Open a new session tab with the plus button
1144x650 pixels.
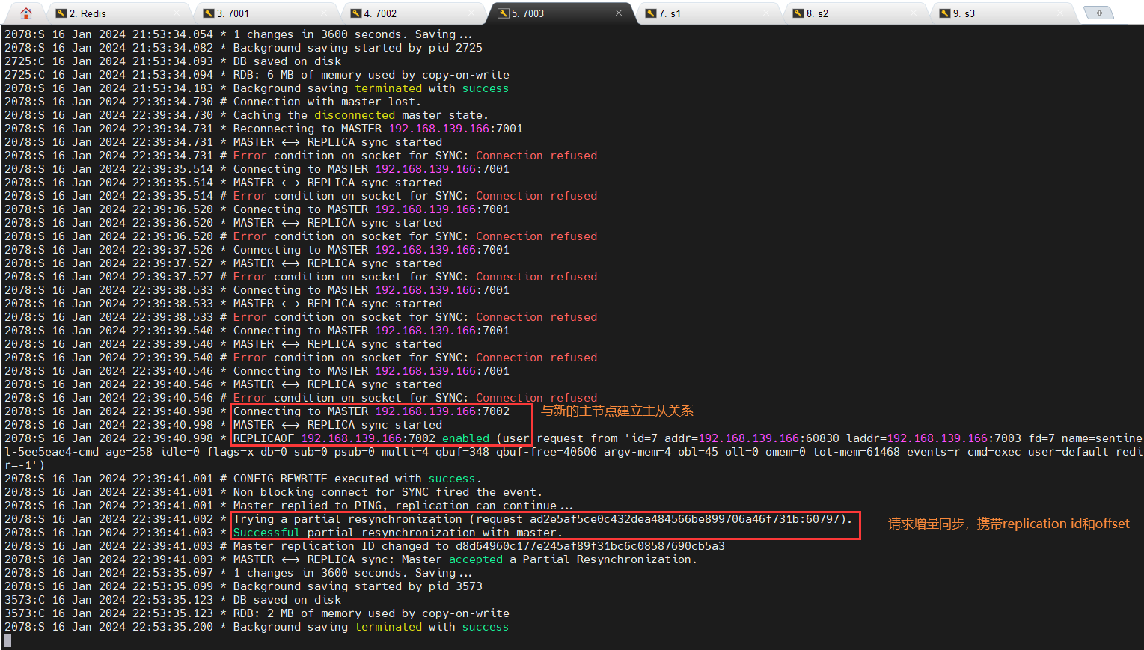[1099, 13]
